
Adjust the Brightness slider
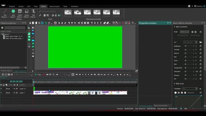click(189, 46)
